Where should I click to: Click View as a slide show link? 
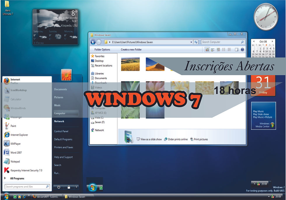click(x=149, y=139)
